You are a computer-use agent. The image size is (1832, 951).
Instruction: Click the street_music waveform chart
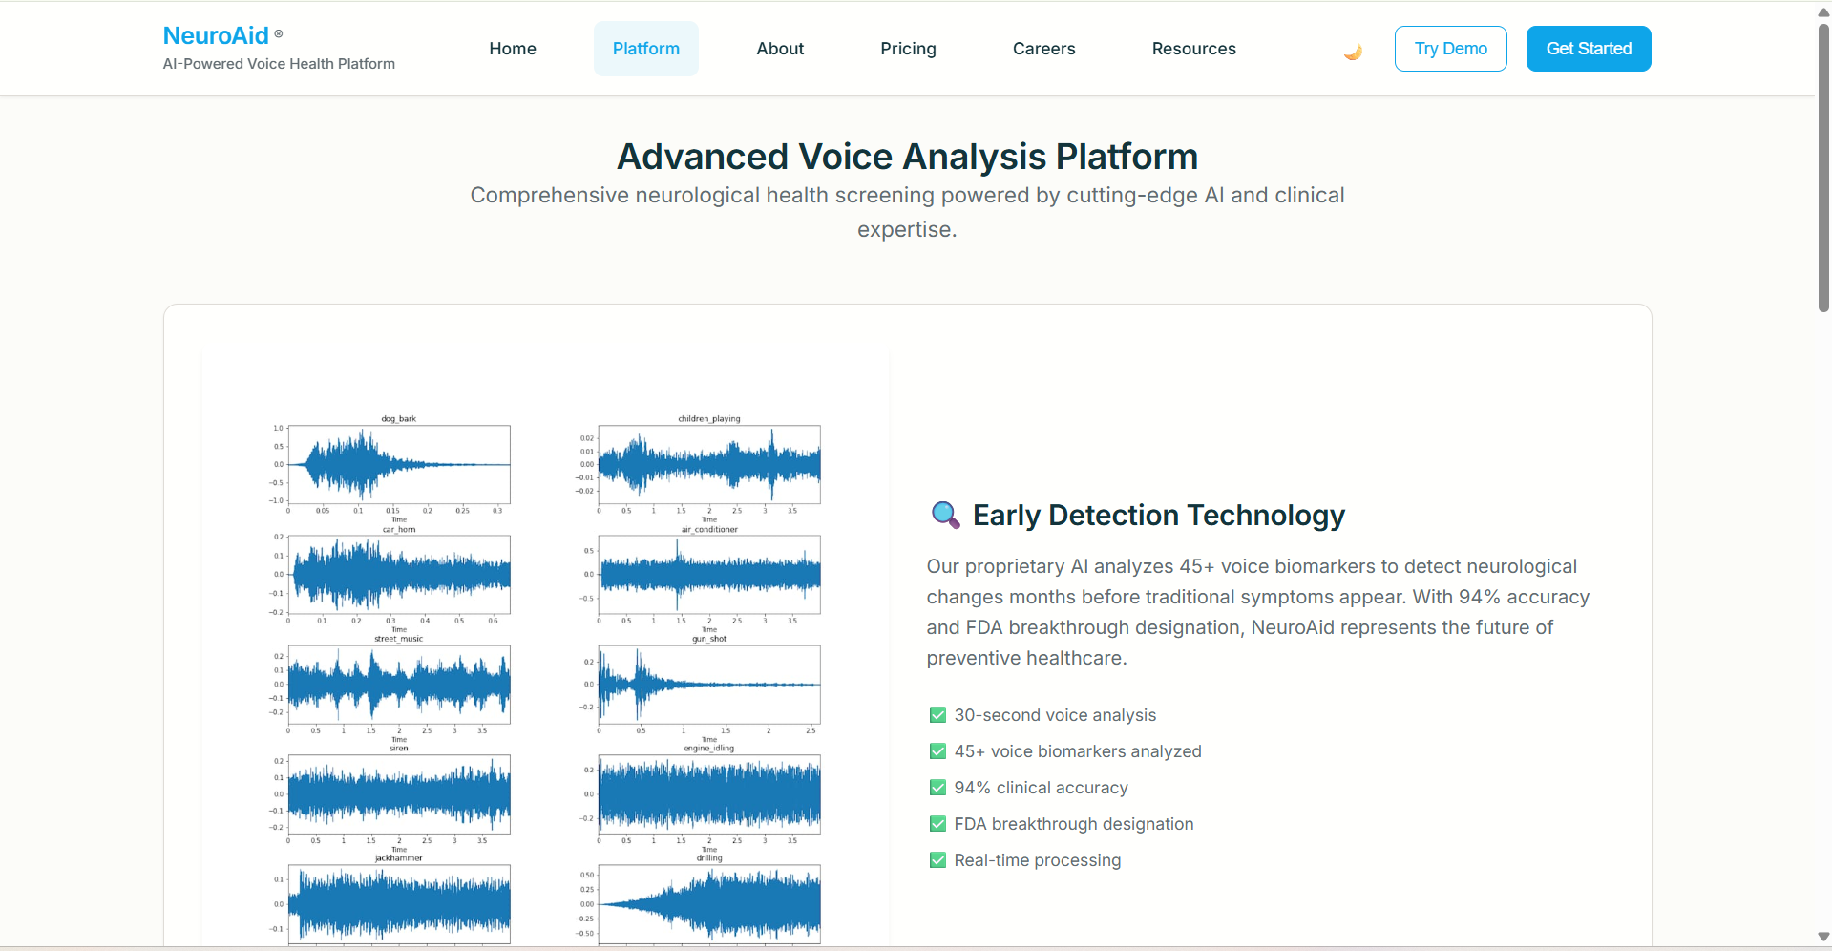click(399, 685)
